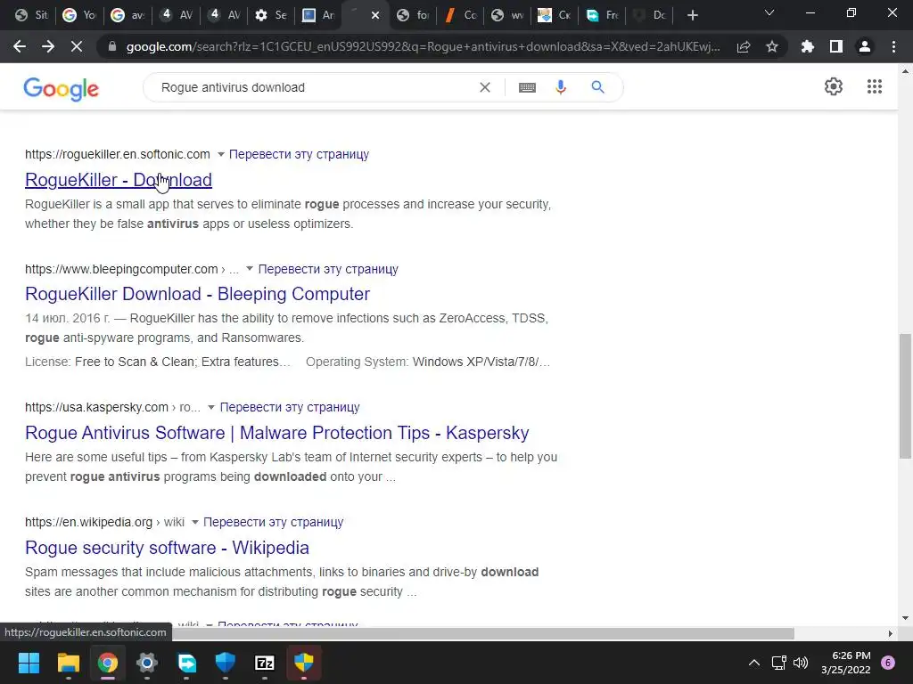Open a new browser tab
This screenshot has height=684, width=913.
click(x=692, y=15)
